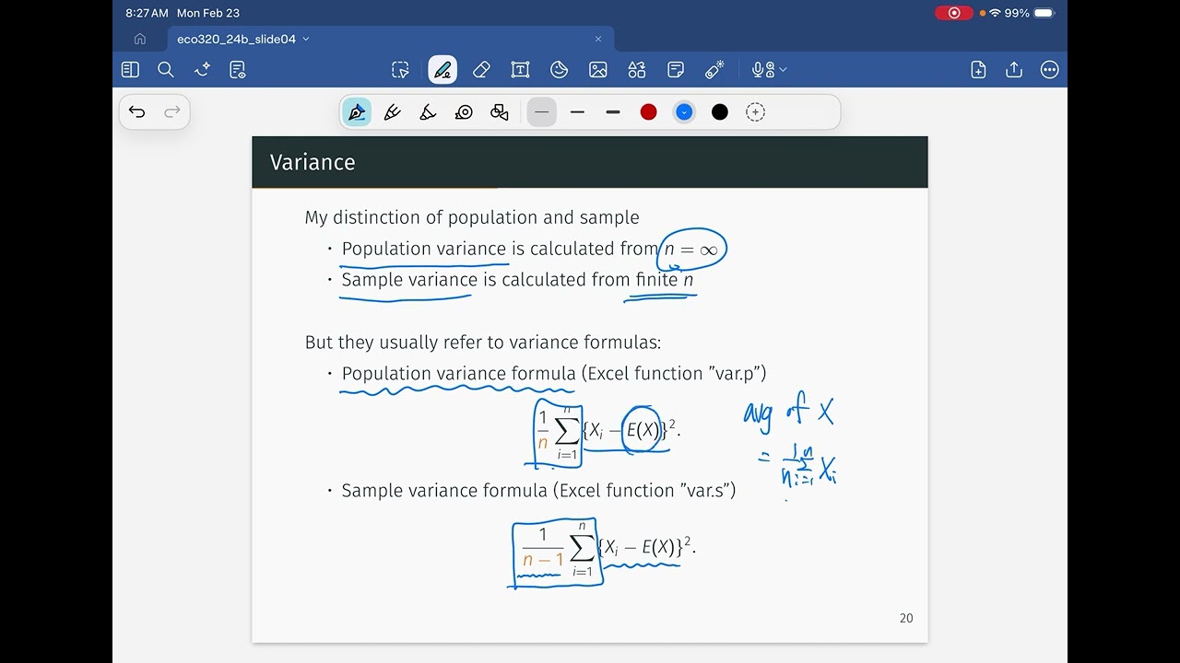This screenshot has width=1180, height=663.
Task: Select the thinnest stroke width
Action: pyautogui.click(x=542, y=112)
